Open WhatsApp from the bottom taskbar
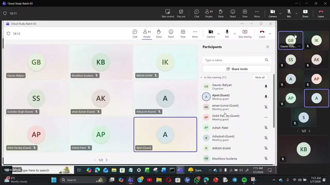The width and height of the screenshot is (330, 185). pyautogui.click(x=197, y=180)
